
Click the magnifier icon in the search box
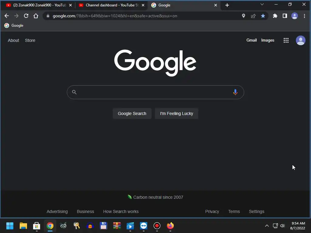[74, 92]
